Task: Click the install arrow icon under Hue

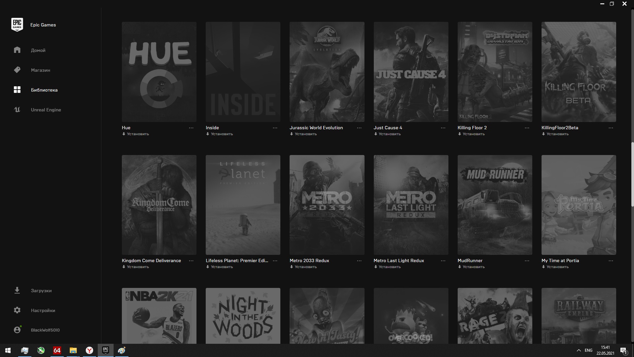Action: pos(124,134)
